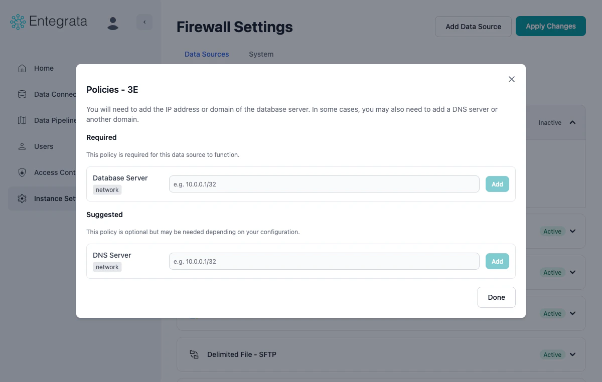Viewport: 602px width, 382px height.
Task: Collapse the sidebar with the chevron toggle
Action: [x=144, y=22]
